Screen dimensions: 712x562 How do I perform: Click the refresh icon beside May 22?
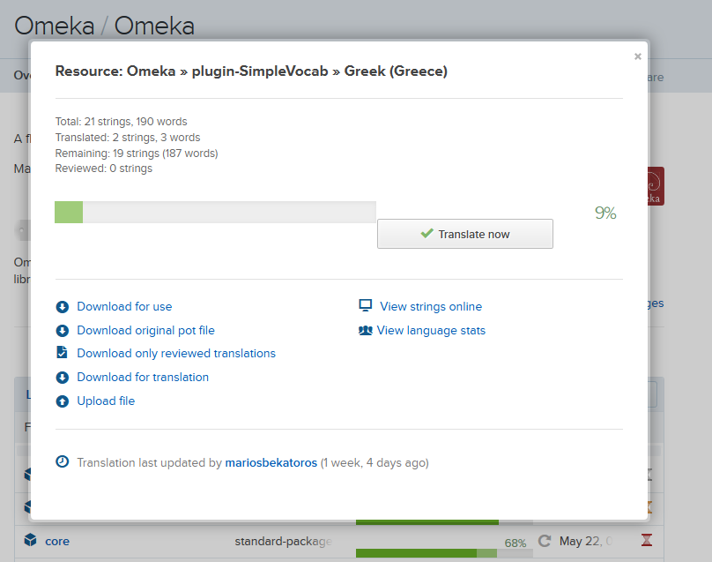[545, 541]
